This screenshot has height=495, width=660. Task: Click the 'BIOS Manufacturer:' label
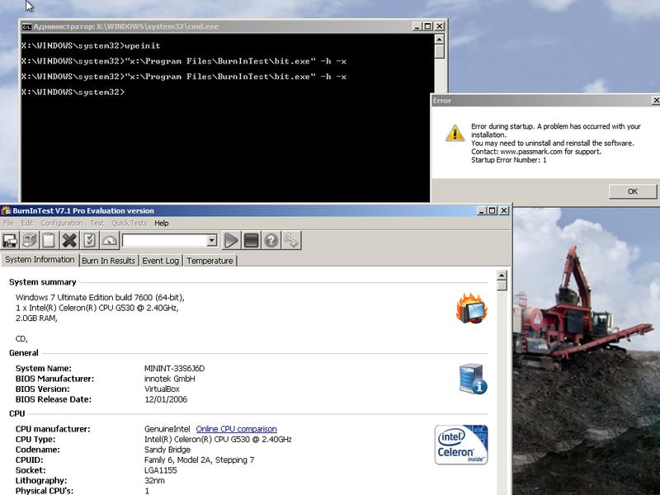coord(54,379)
